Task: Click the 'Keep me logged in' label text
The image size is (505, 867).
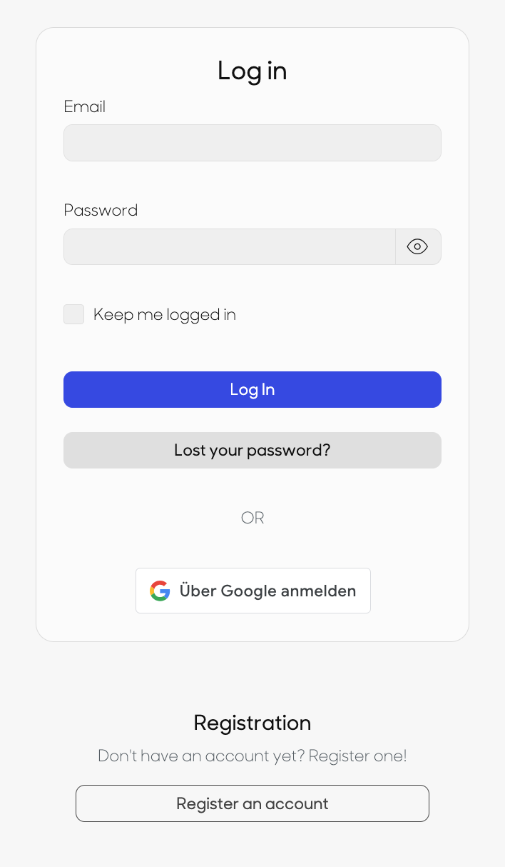Action: point(165,315)
